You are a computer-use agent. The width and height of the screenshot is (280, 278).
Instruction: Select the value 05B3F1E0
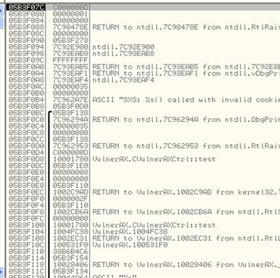[71, 166]
